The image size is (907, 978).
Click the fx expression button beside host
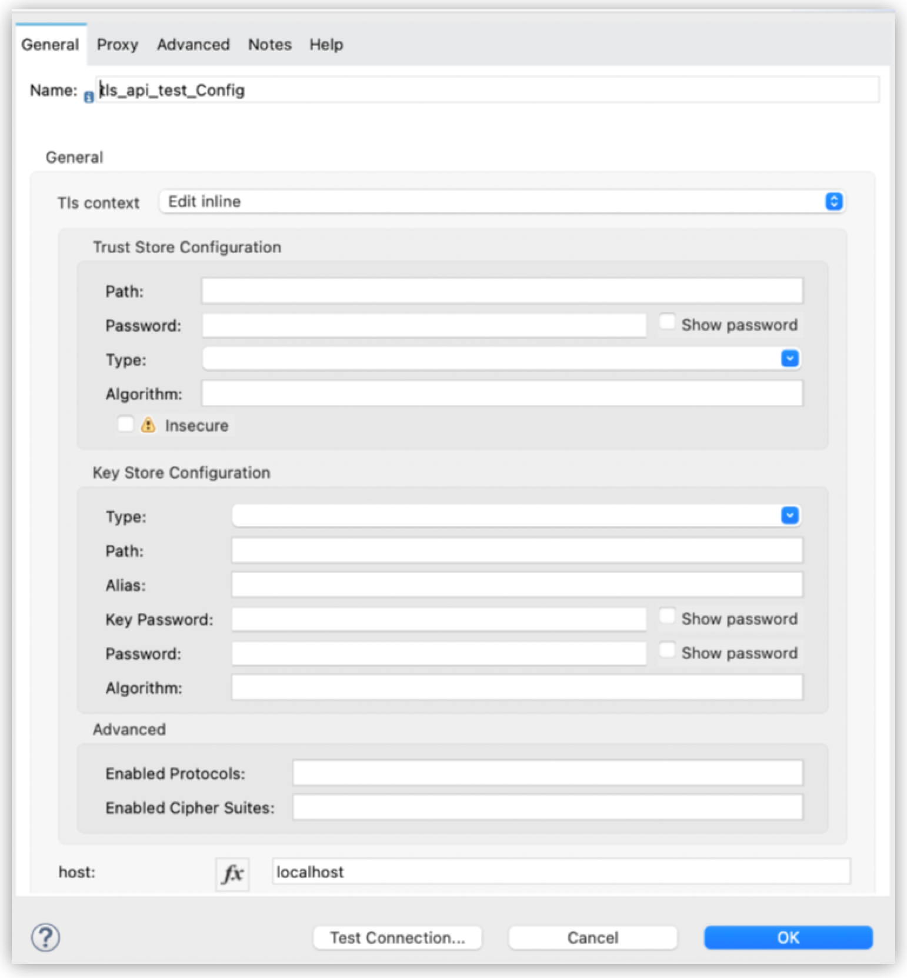tap(232, 874)
